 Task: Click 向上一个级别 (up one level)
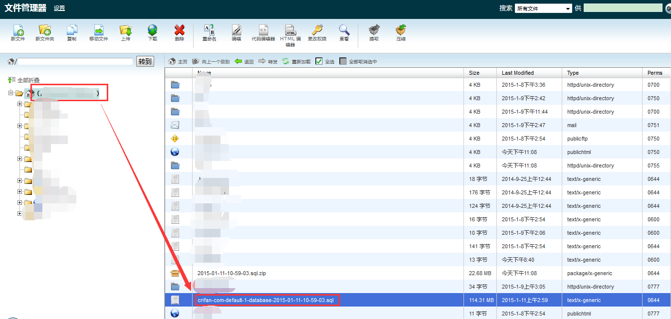click(x=211, y=61)
